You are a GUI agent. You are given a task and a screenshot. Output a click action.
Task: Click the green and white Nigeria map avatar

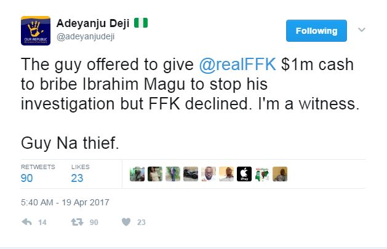coord(263,174)
